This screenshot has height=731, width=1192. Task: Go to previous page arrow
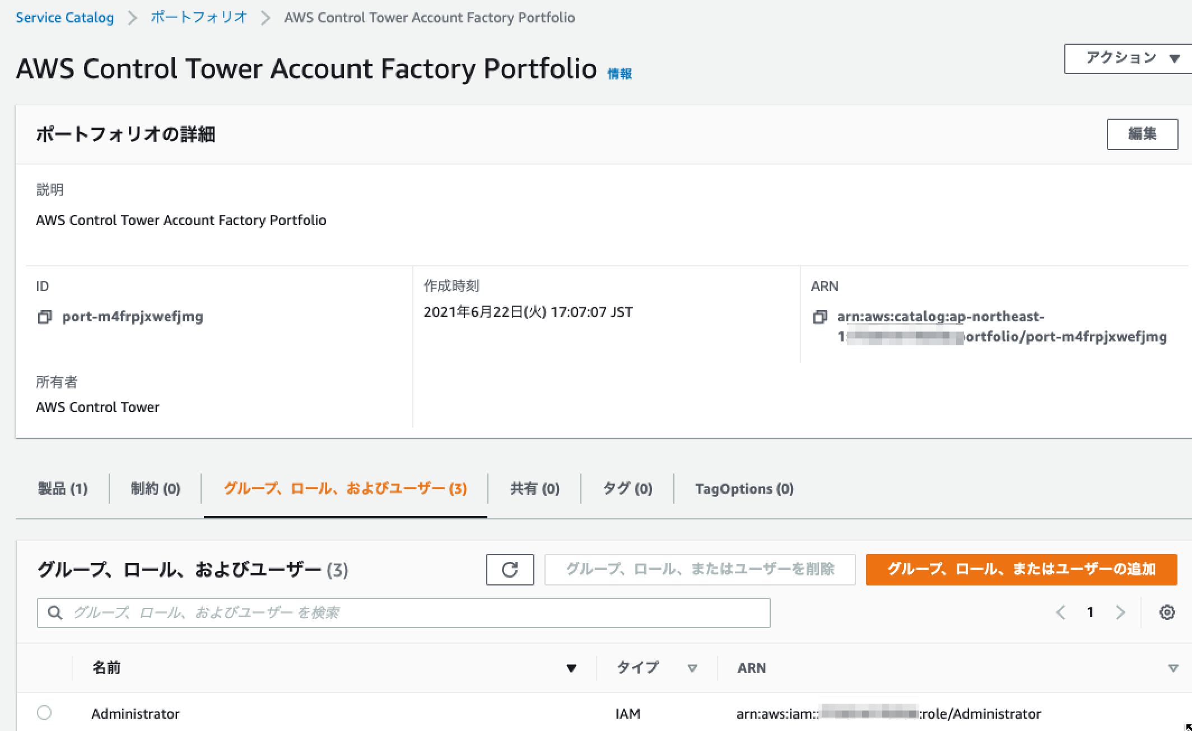pos(1060,612)
